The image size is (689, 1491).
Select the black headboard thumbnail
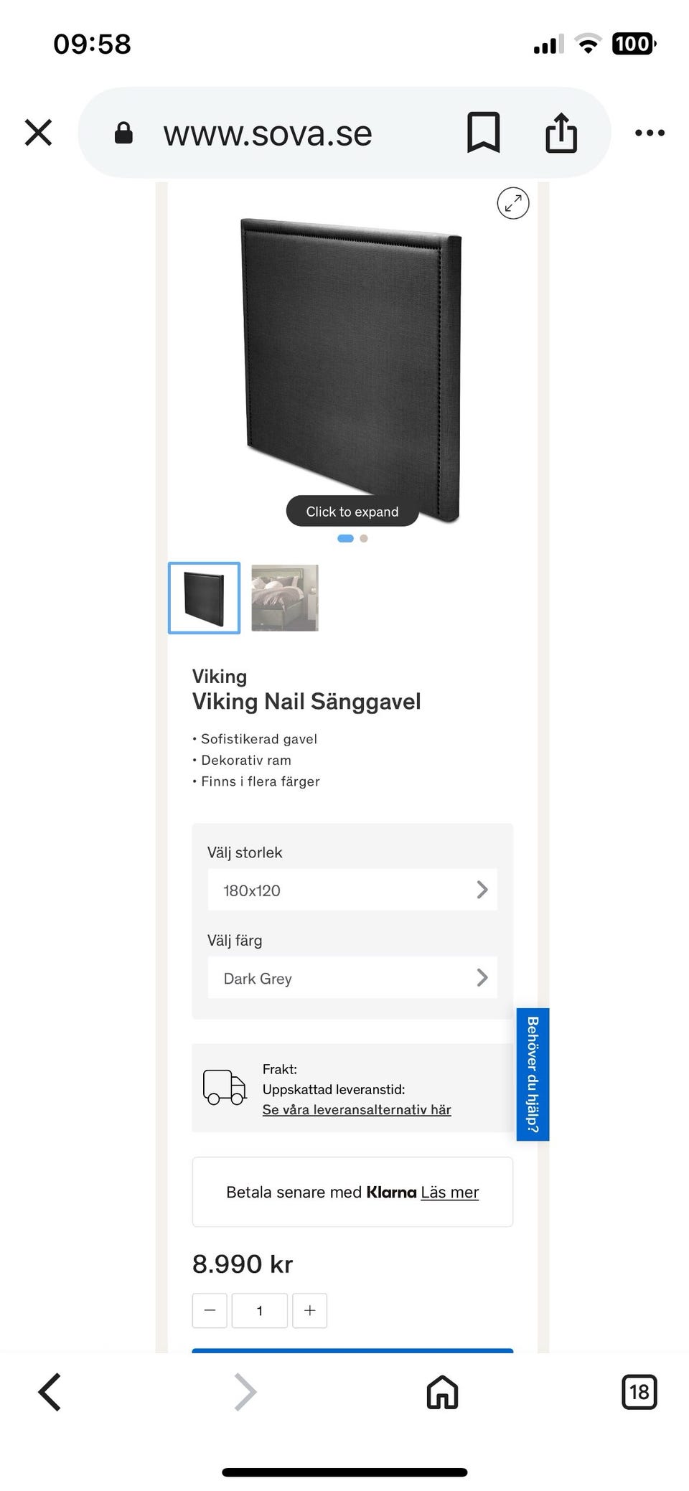(204, 598)
